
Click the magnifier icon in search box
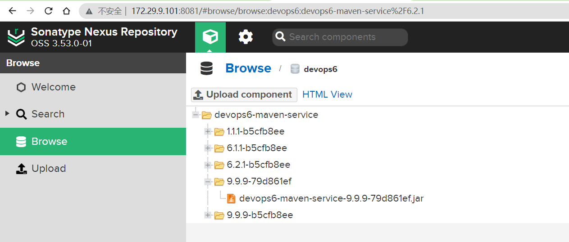pos(281,36)
